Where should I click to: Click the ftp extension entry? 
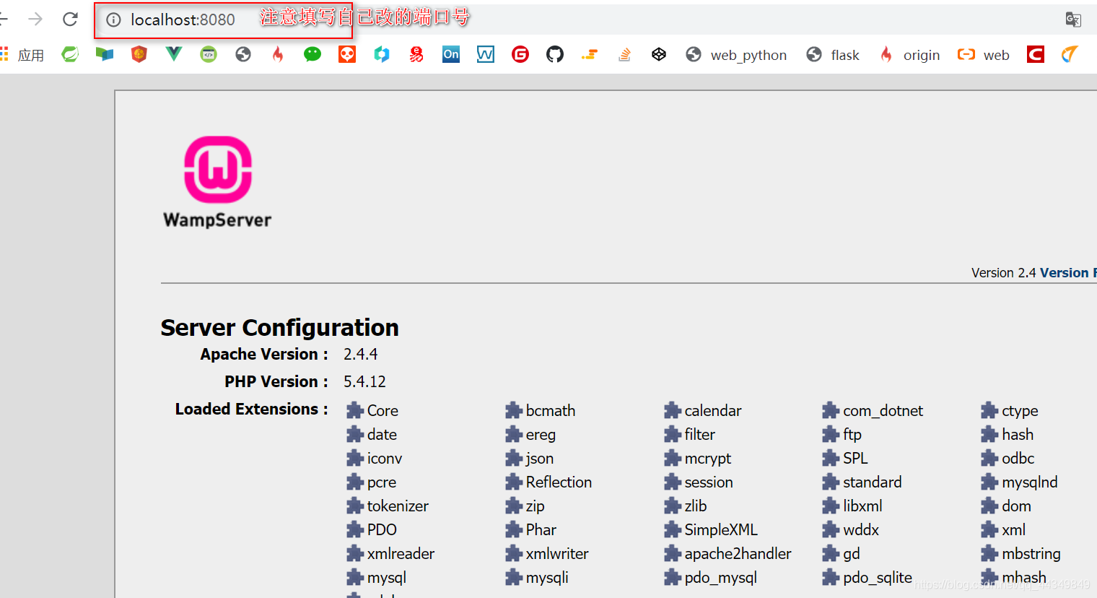point(842,434)
